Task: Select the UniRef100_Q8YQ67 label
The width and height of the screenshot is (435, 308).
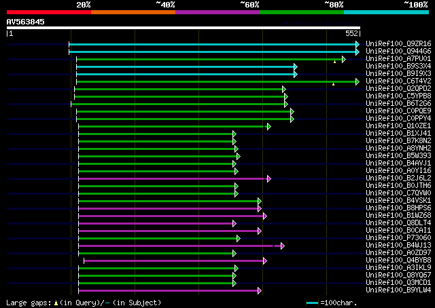Action: click(398, 275)
